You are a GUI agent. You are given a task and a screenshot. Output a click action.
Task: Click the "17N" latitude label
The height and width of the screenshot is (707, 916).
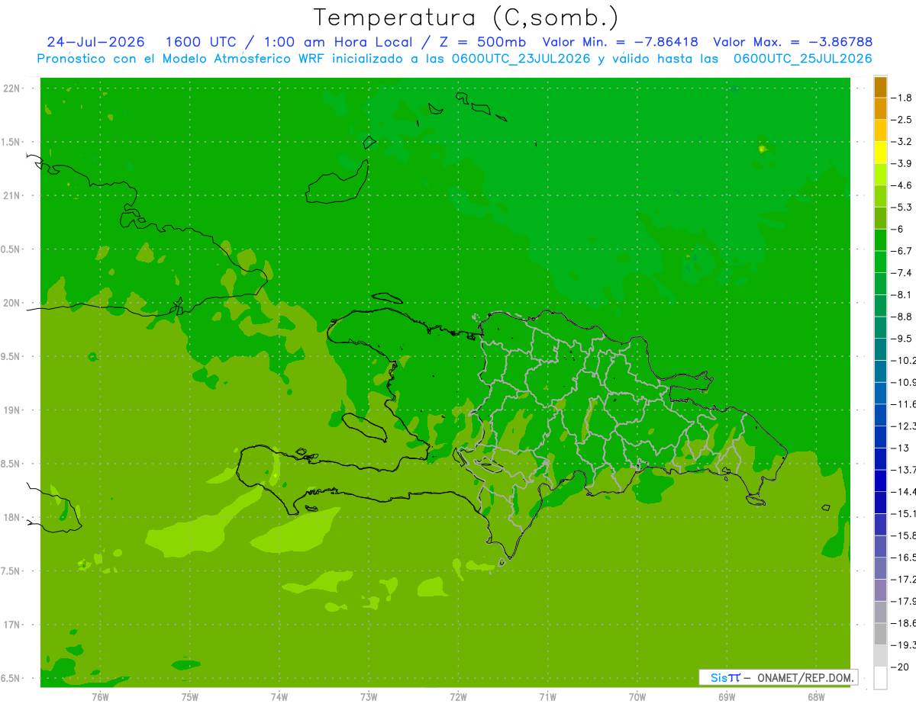tap(11, 625)
